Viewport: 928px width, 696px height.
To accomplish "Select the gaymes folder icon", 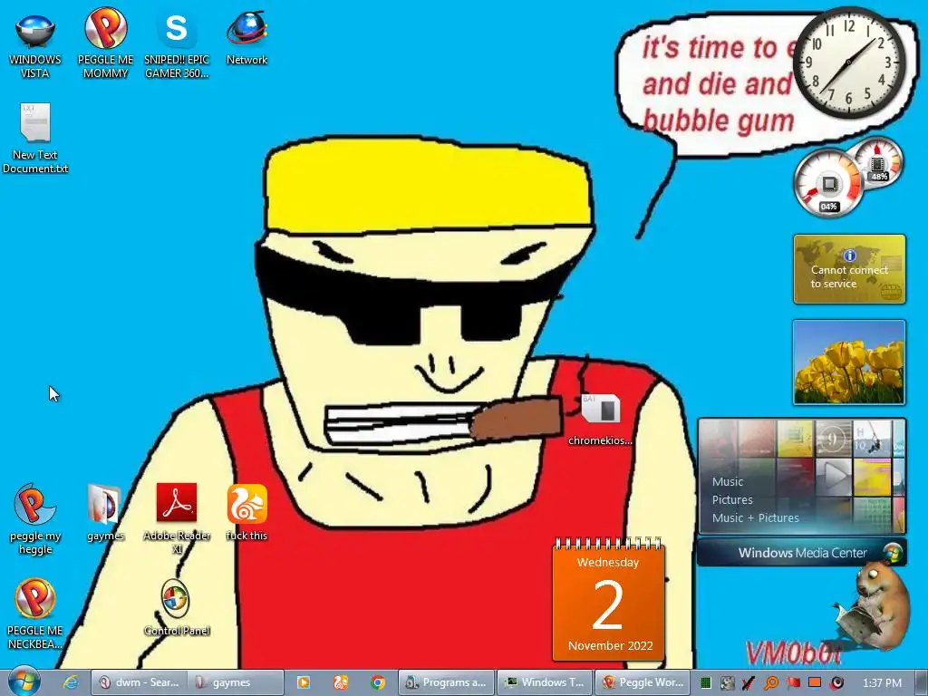I will coord(105,513).
